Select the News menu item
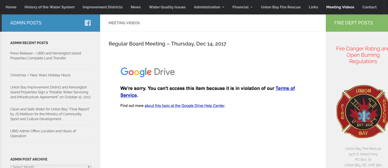 136,7
